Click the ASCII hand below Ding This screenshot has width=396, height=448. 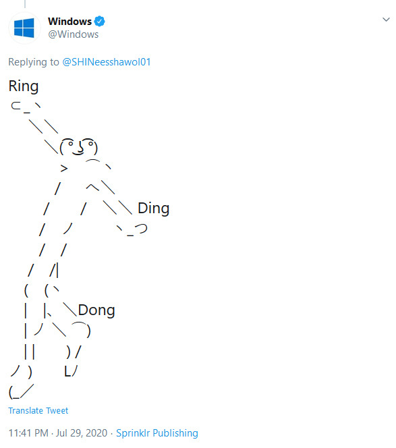coord(132,230)
